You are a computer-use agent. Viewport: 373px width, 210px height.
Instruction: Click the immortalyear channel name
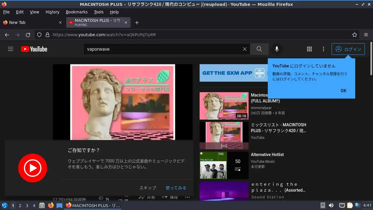coord(261,108)
